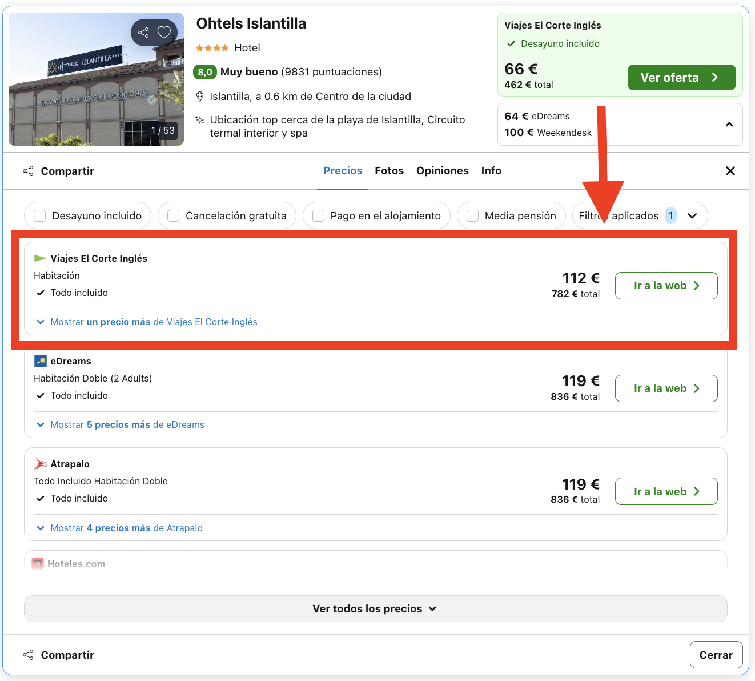Screen dimensions: 755x681
Task: Click the location pin icon near Islantilla
Action: click(x=200, y=97)
